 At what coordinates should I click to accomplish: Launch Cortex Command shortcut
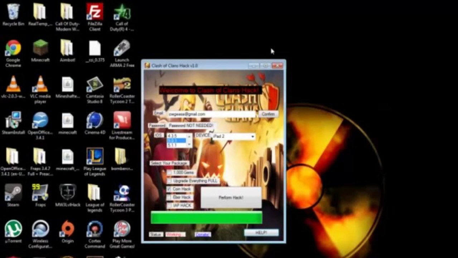point(95,234)
